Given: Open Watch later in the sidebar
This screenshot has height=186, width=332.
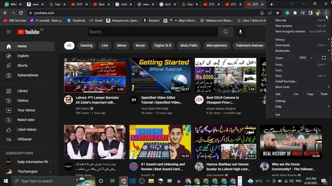Looking at the screenshot, I should point(27,120).
